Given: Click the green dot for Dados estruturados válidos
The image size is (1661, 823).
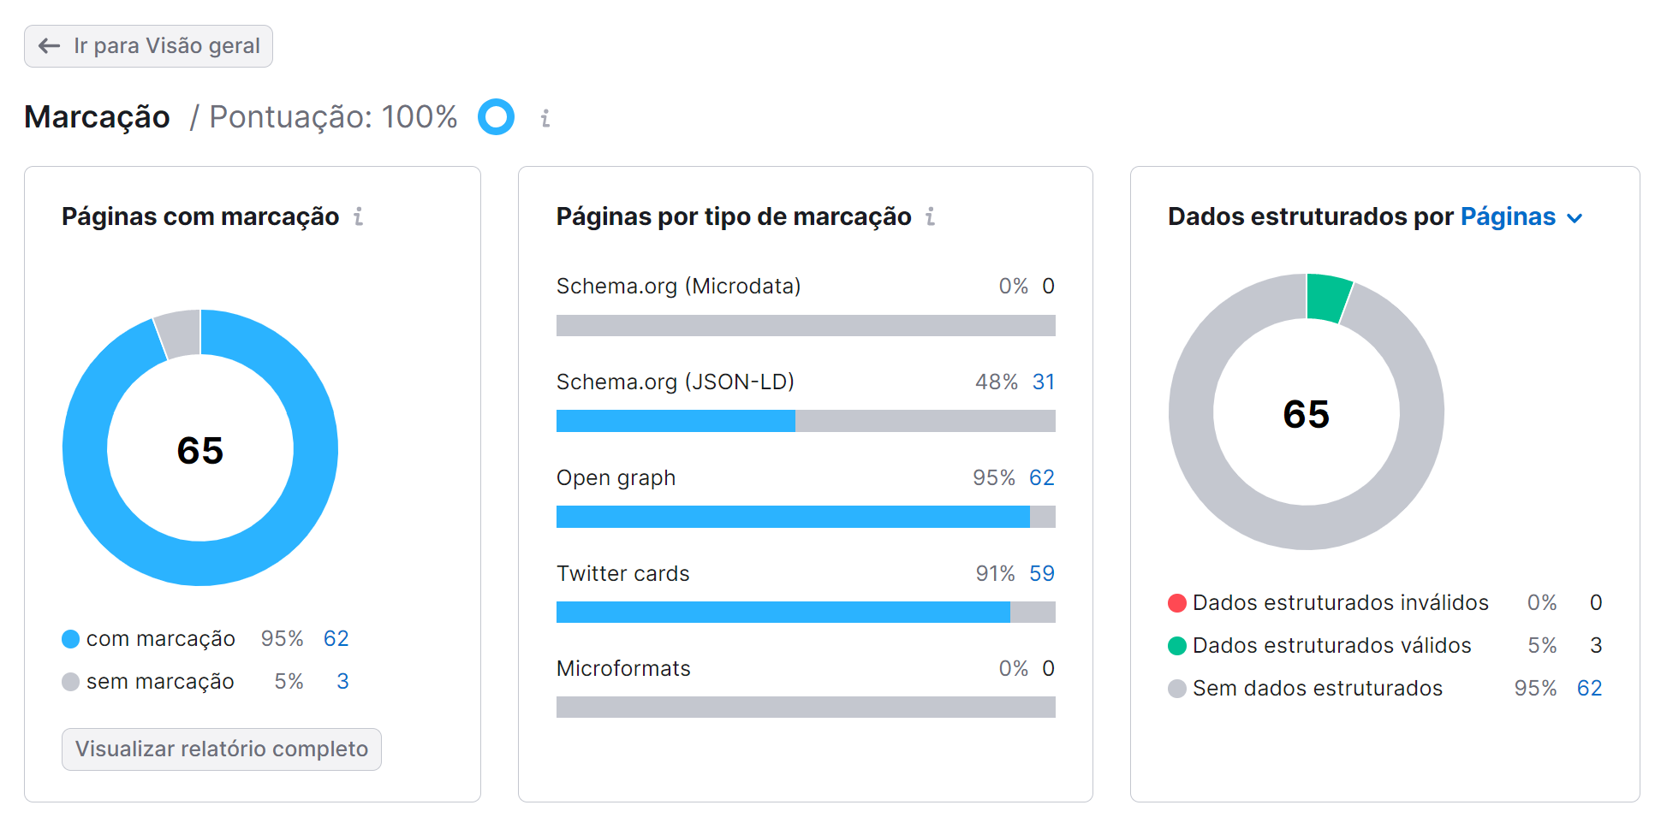Looking at the screenshot, I should (x=1176, y=645).
